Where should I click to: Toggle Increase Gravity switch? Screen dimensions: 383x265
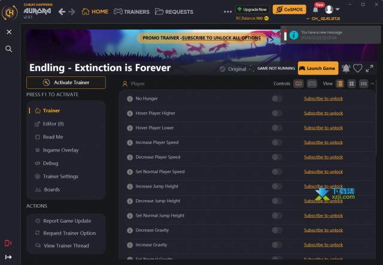[277, 245]
